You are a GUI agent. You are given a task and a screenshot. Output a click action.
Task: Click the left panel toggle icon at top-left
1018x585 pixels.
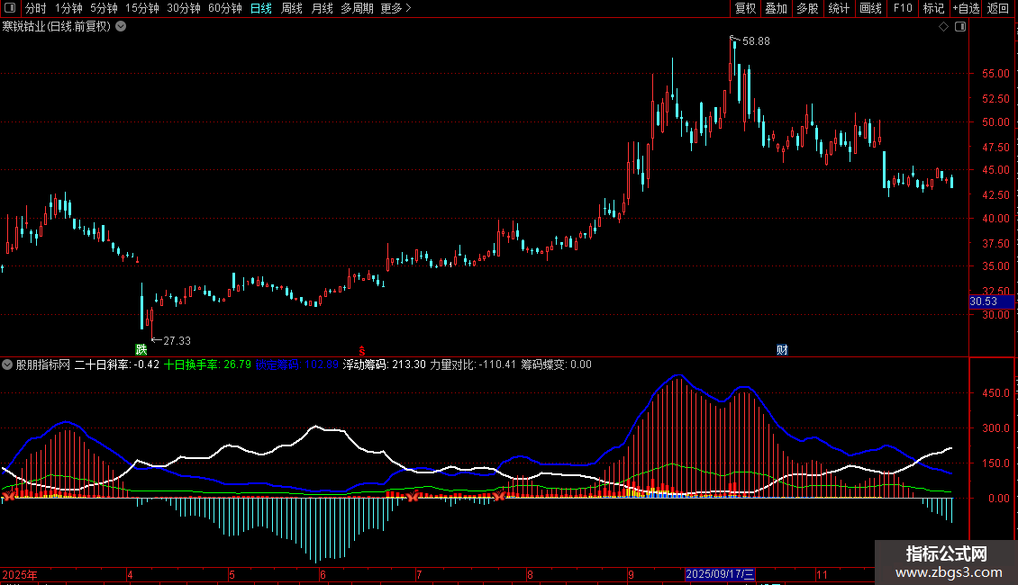click(x=10, y=9)
